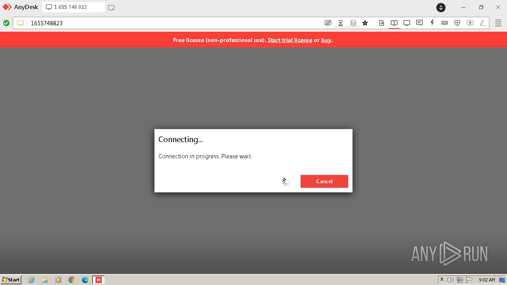The width and height of the screenshot is (507, 285).
Task: Click the AnyDesk logo in title bar
Action: coord(7,7)
